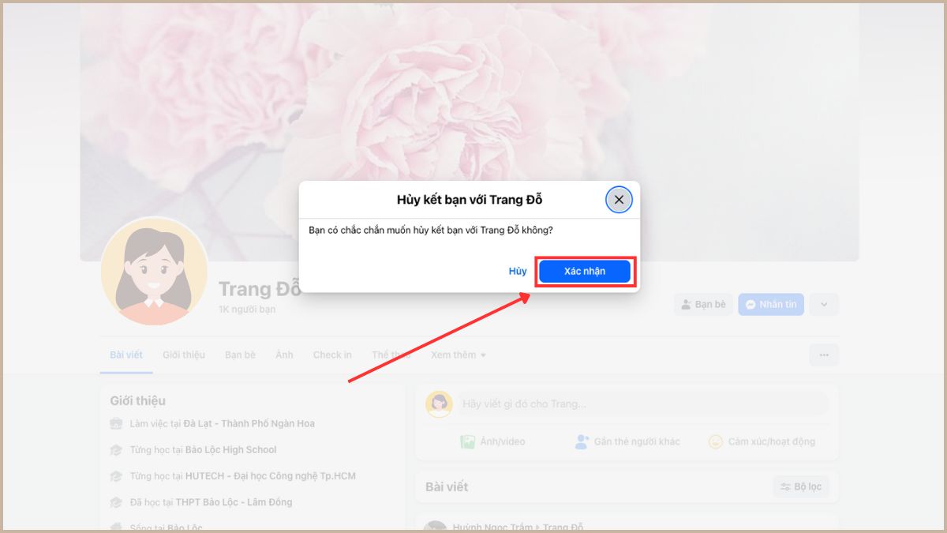Open Trang Đỗ's profile avatar picture

pos(155,272)
